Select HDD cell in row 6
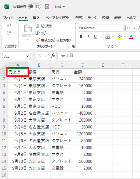140x179 pixels. click(x=62, y=107)
